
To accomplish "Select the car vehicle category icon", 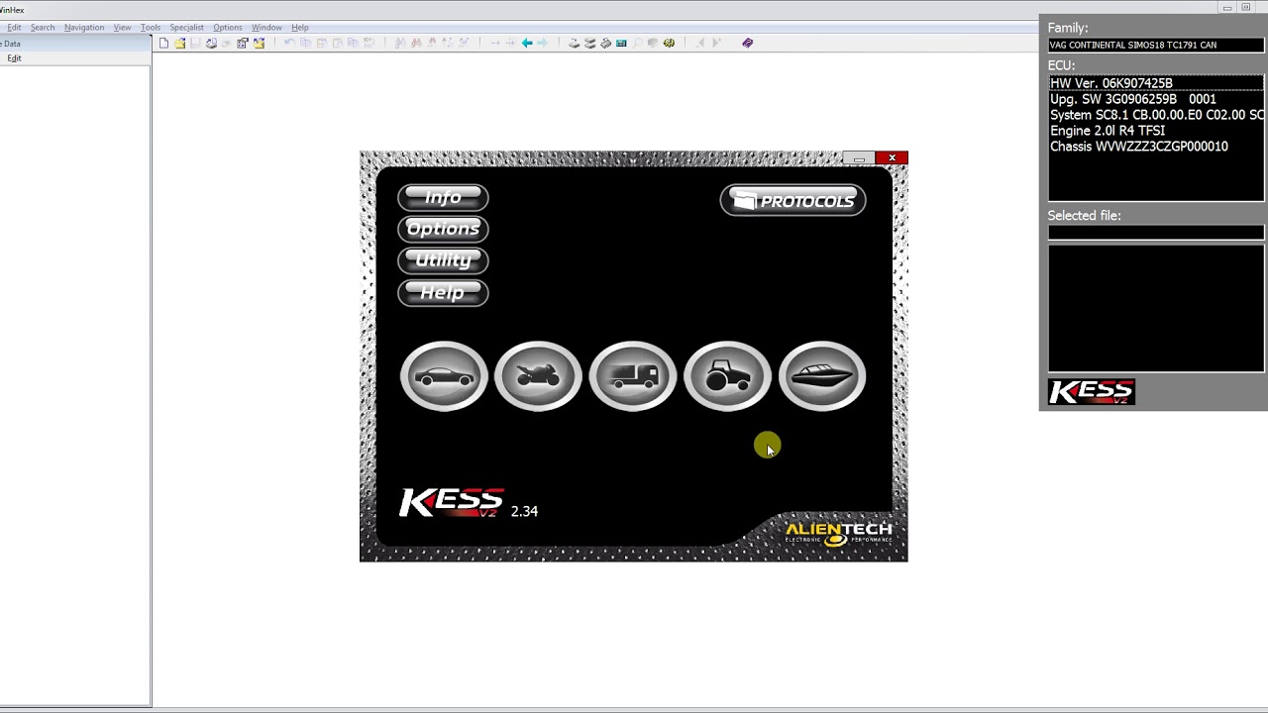I will 444,376.
